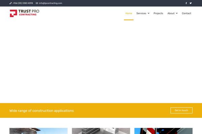Select 'Wide range of construction applications' heading
The image size is (202, 134).
[x=42, y=111]
